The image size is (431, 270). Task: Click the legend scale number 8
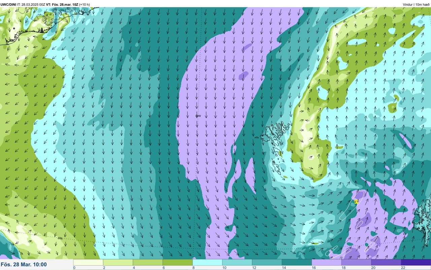coord(193,268)
